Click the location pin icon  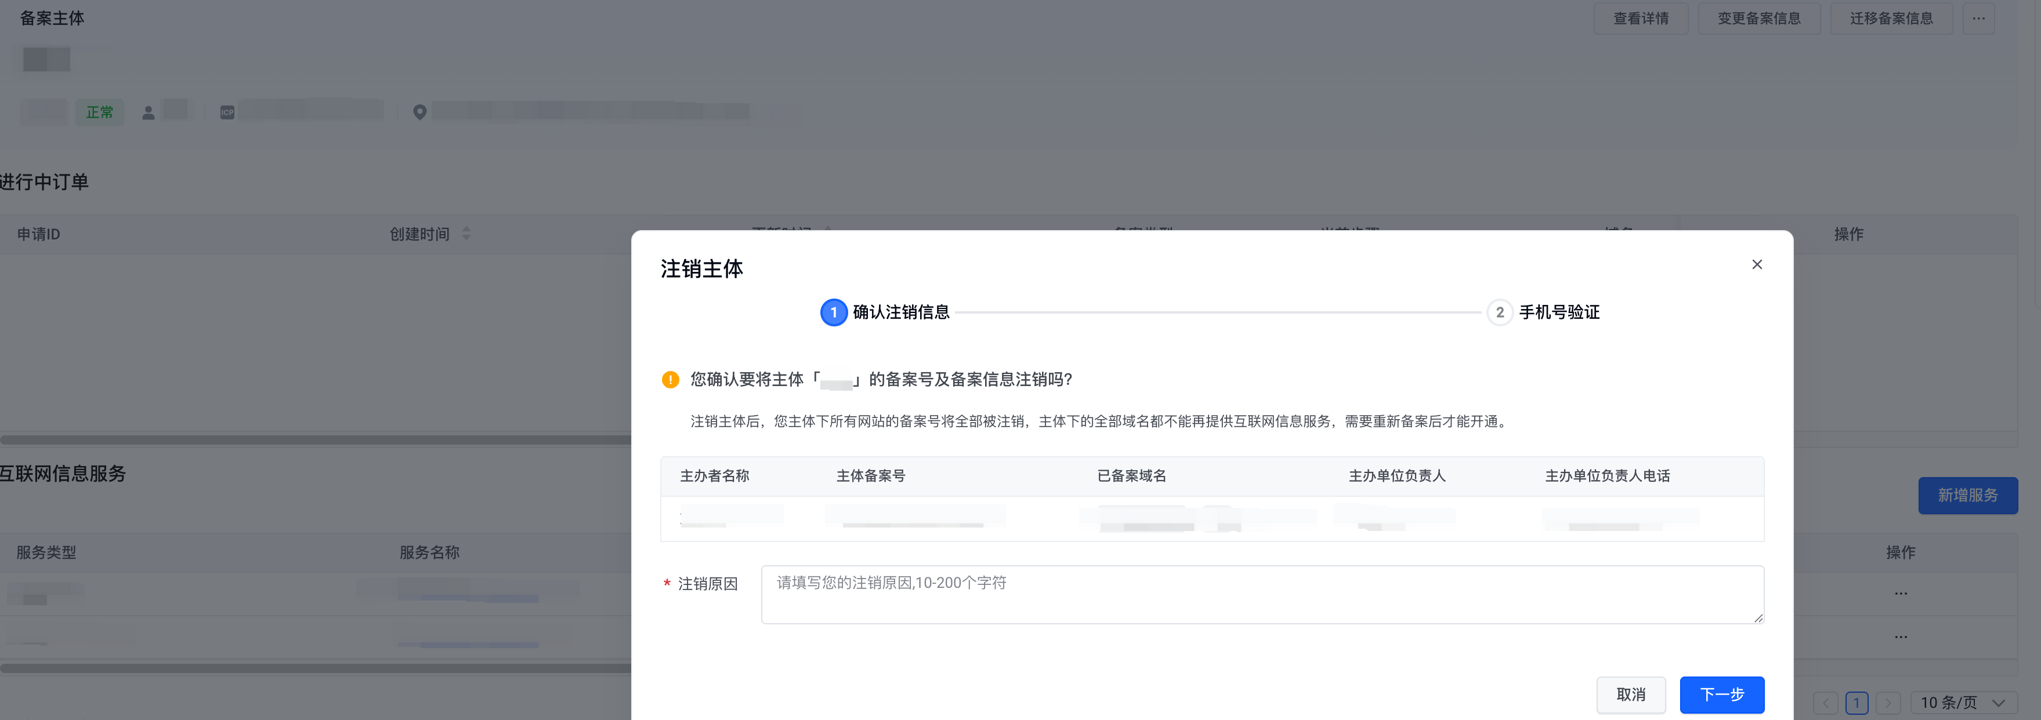[420, 112]
